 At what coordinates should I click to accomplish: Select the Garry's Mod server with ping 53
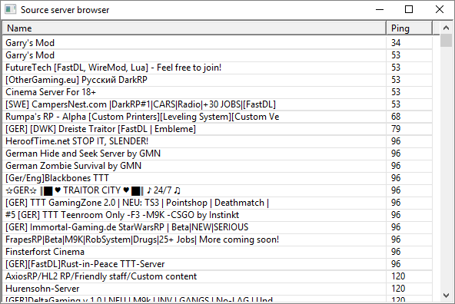point(218,55)
